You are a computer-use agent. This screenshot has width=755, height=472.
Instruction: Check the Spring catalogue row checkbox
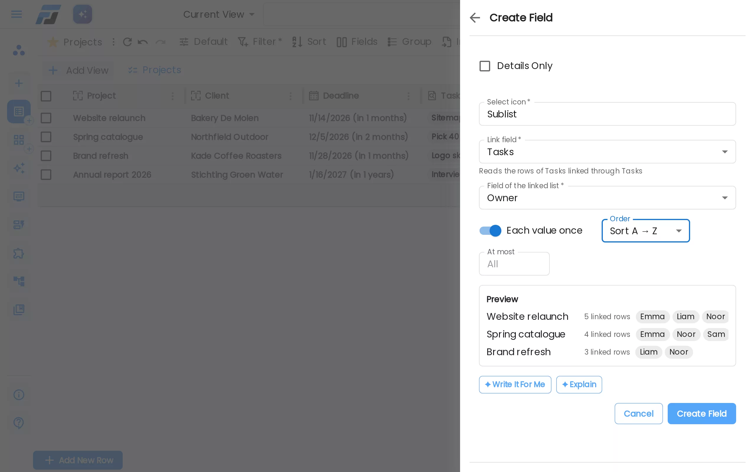point(46,137)
